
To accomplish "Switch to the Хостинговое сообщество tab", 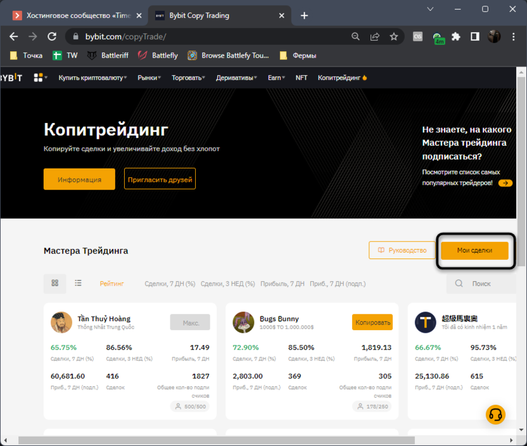I will (75, 15).
